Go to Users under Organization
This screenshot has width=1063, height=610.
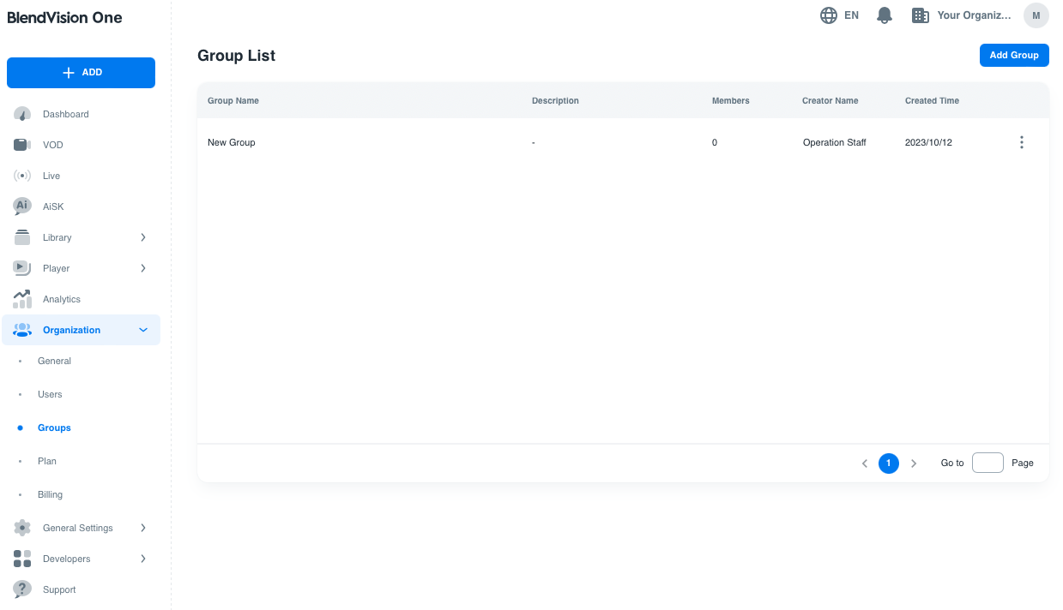tap(50, 394)
